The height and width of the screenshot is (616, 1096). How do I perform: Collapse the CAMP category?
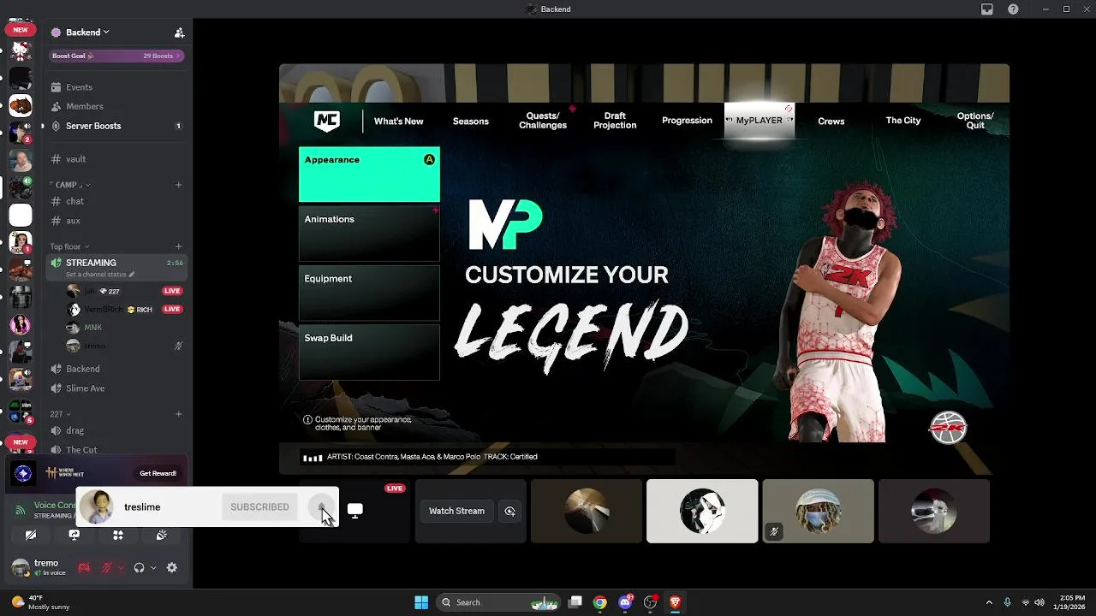point(70,185)
